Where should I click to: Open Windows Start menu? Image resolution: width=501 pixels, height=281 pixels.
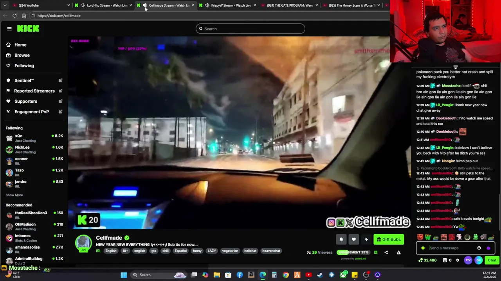pyautogui.click(x=124, y=275)
